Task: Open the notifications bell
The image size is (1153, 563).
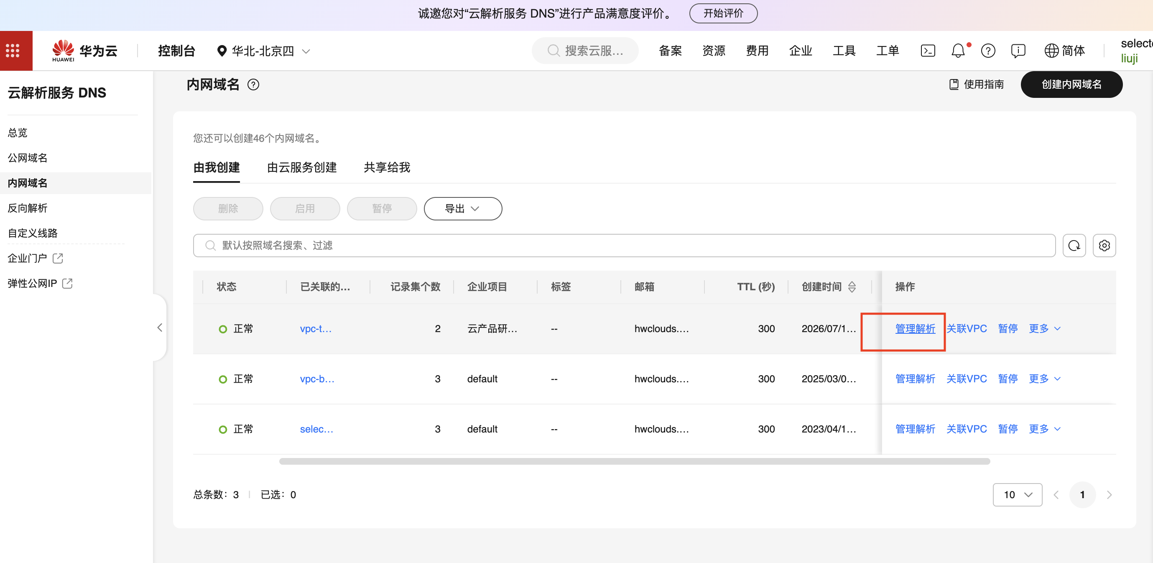Action: coord(958,51)
